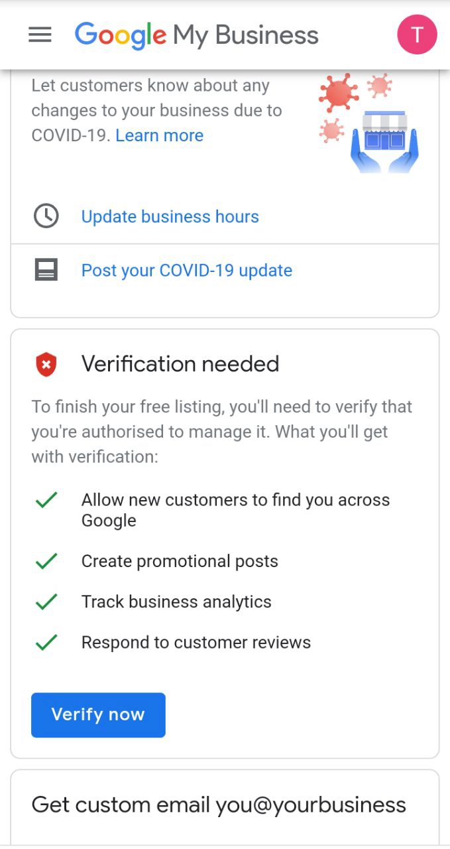Open the pink T account avatar
Screen dimensions: 450x849
point(417,35)
